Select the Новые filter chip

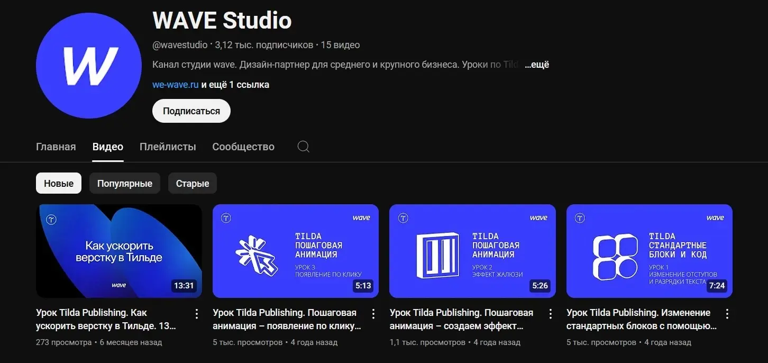[58, 183]
